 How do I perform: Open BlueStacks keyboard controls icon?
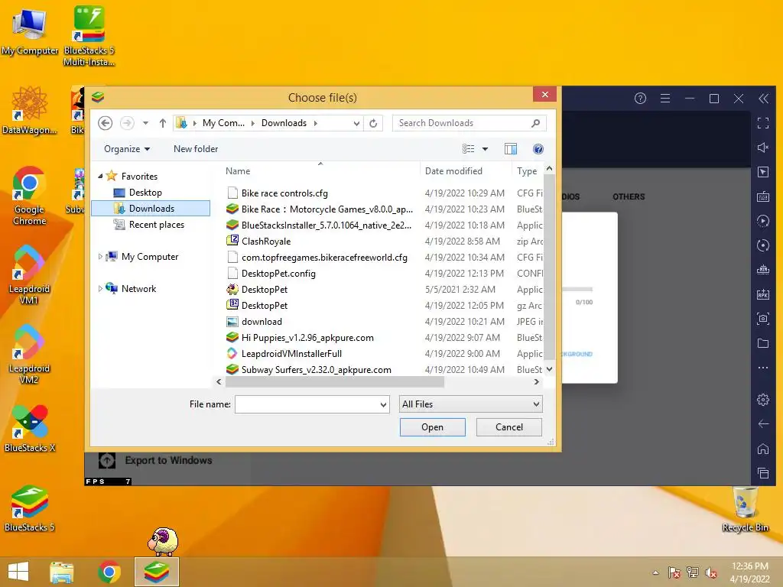click(763, 196)
